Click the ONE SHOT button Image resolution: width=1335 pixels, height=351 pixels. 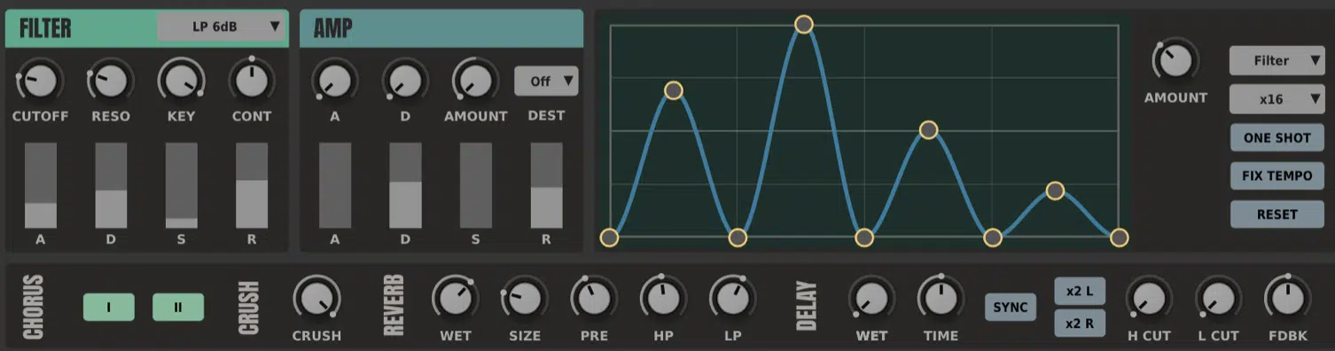[x=1276, y=138]
